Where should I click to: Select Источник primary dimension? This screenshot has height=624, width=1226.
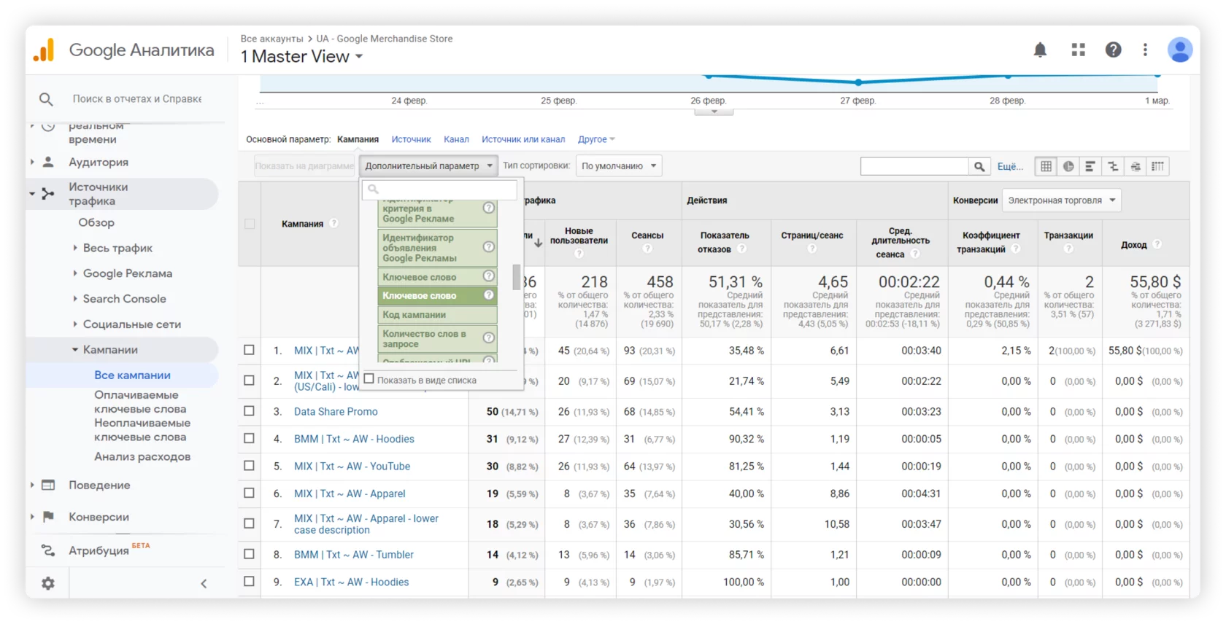pyautogui.click(x=411, y=139)
